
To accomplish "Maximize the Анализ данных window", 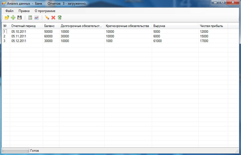I will pyautogui.click(x=223, y=2).
